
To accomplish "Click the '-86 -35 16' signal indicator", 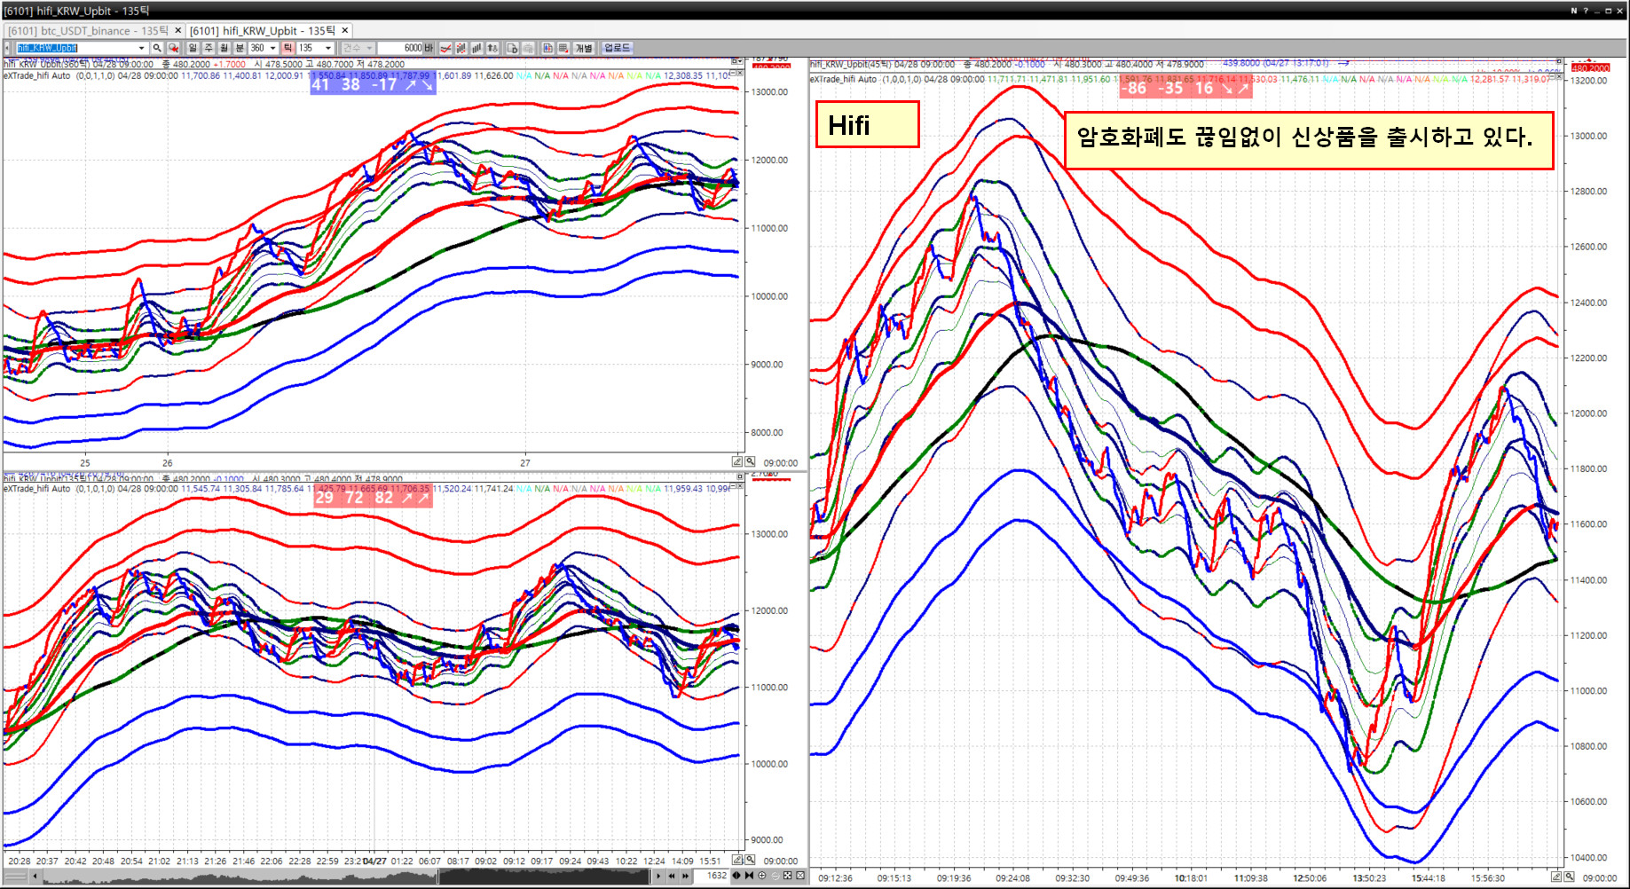I will [x=1185, y=88].
